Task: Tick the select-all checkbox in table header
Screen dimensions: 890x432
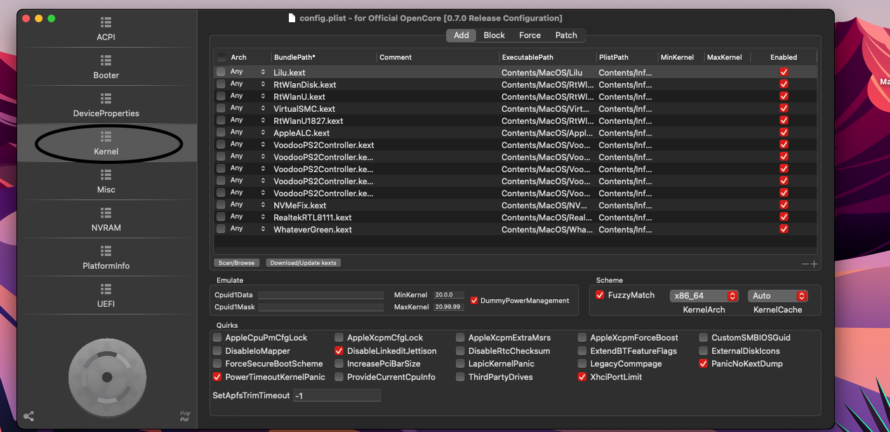Action: [x=221, y=57]
